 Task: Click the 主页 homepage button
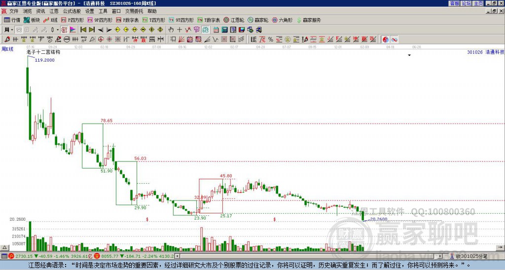[478, 3]
